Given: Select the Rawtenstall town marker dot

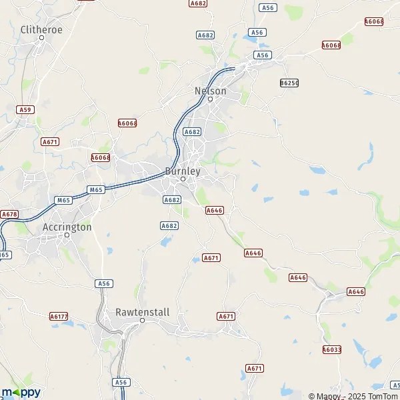Looking at the screenshot, I should 143,320.
